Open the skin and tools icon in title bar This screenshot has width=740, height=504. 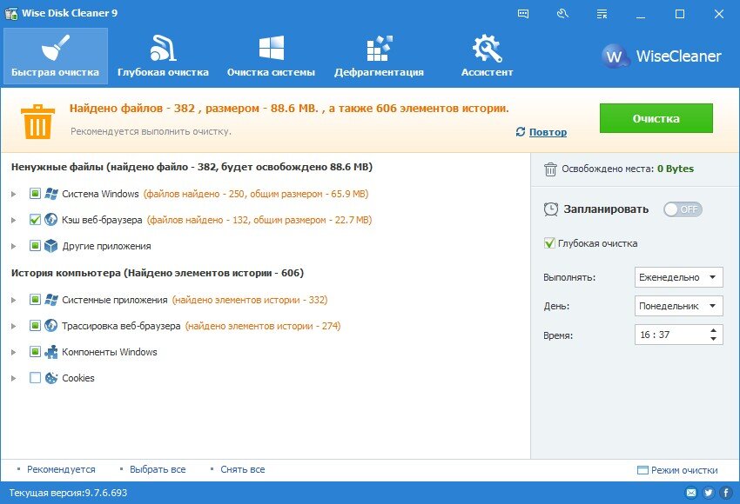pyautogui.click(x=562, y=14)
